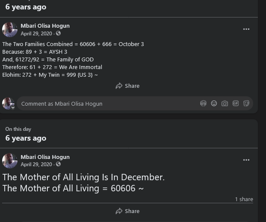Share the Mother of All Living post
The width and height of the screenshot is (266, 222).
[x=128, y=211]
